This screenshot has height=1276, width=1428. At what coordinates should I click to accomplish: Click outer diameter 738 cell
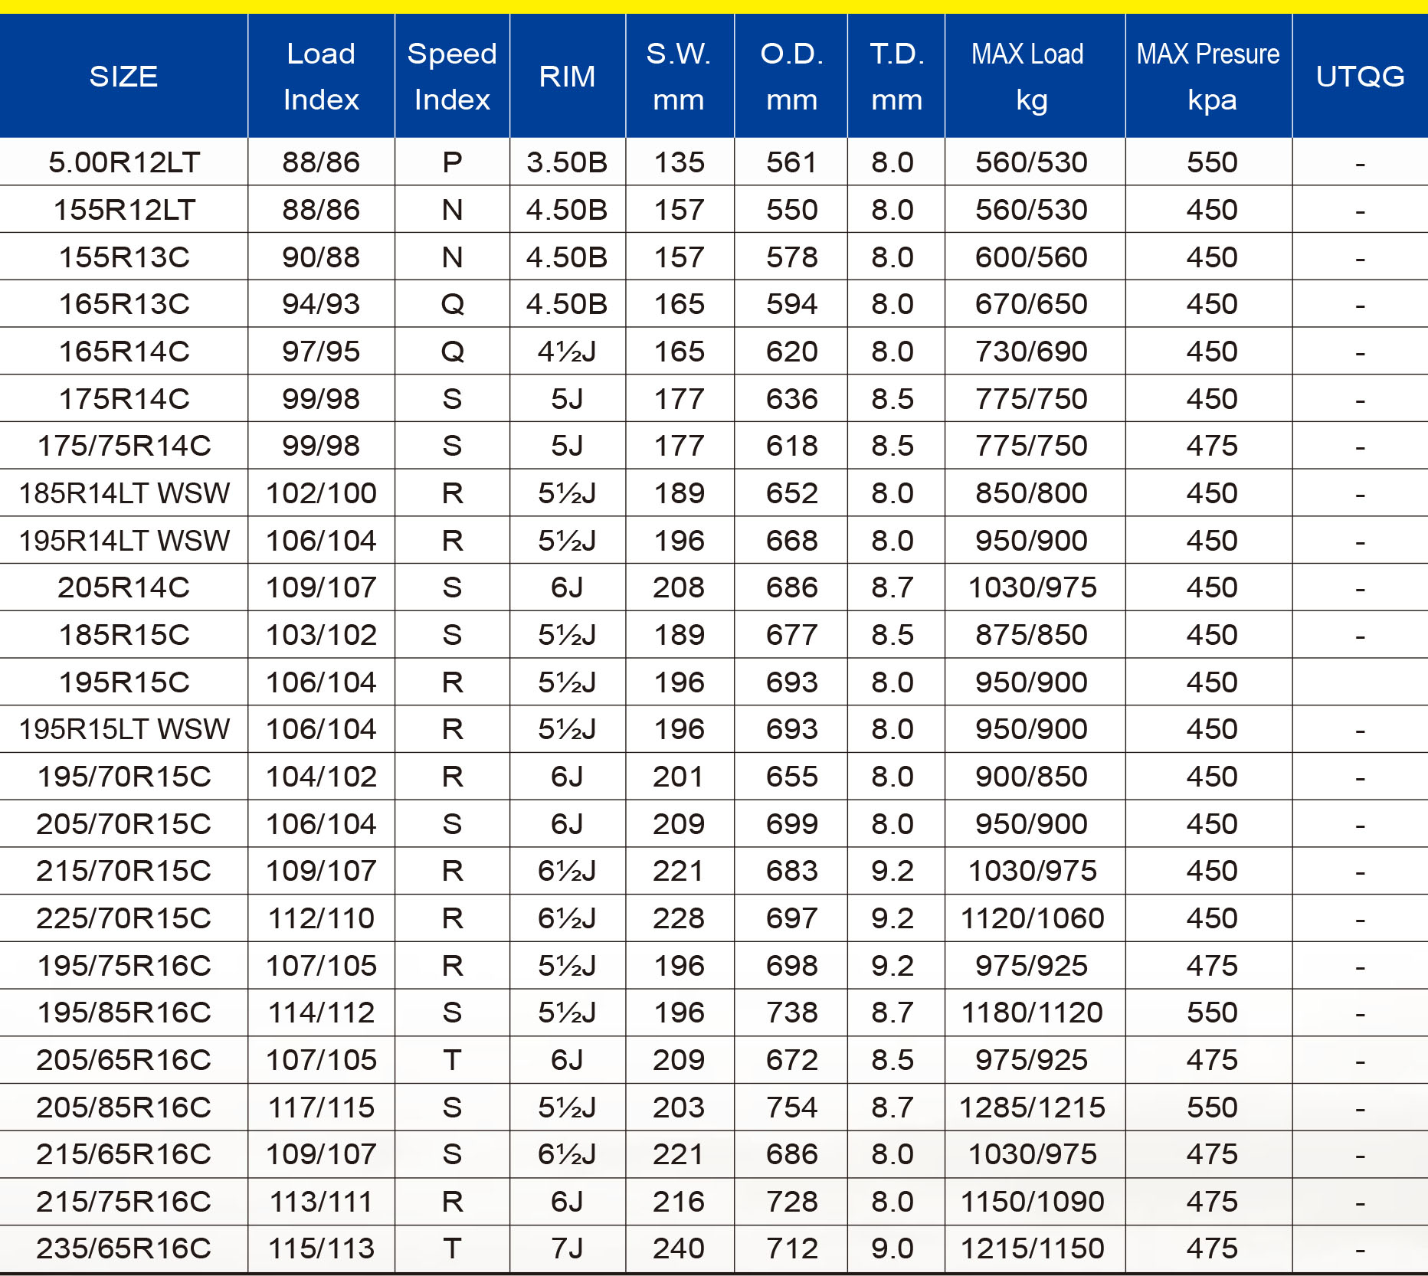pyautogui.click(x=791, y=1013)
